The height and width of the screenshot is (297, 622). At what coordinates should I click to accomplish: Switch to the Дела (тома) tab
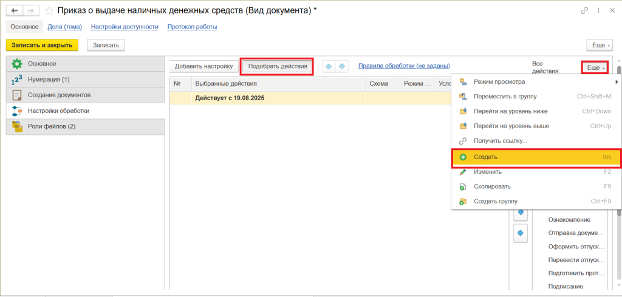tap(65, 27)
